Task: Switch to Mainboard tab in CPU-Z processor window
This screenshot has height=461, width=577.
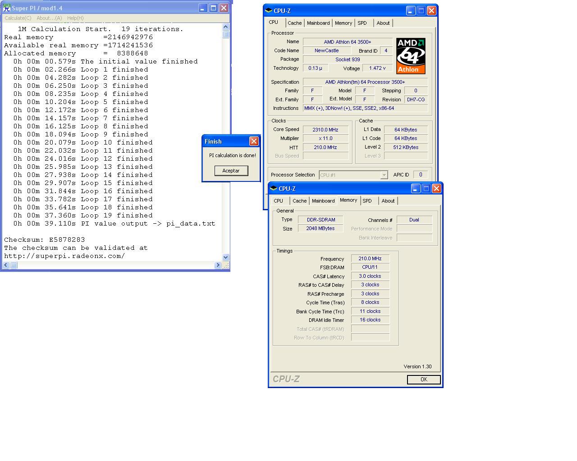Action: tap(318, 23)
